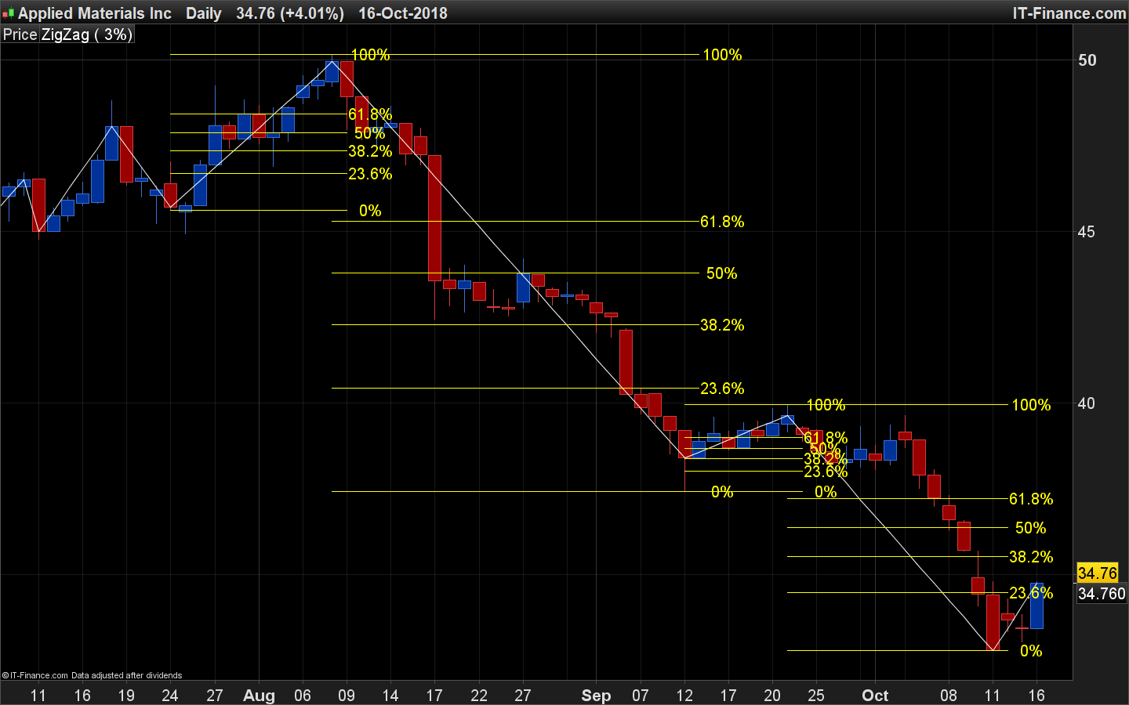The image size is (1129, 705).
Task: Click the Aug month label on time axis
Action: (259, 696)
